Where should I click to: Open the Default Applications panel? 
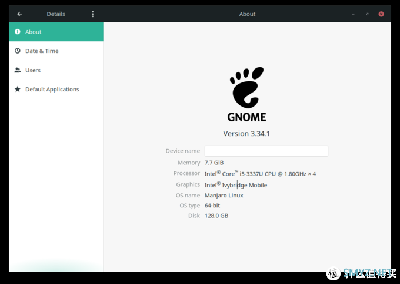[56, 89]
